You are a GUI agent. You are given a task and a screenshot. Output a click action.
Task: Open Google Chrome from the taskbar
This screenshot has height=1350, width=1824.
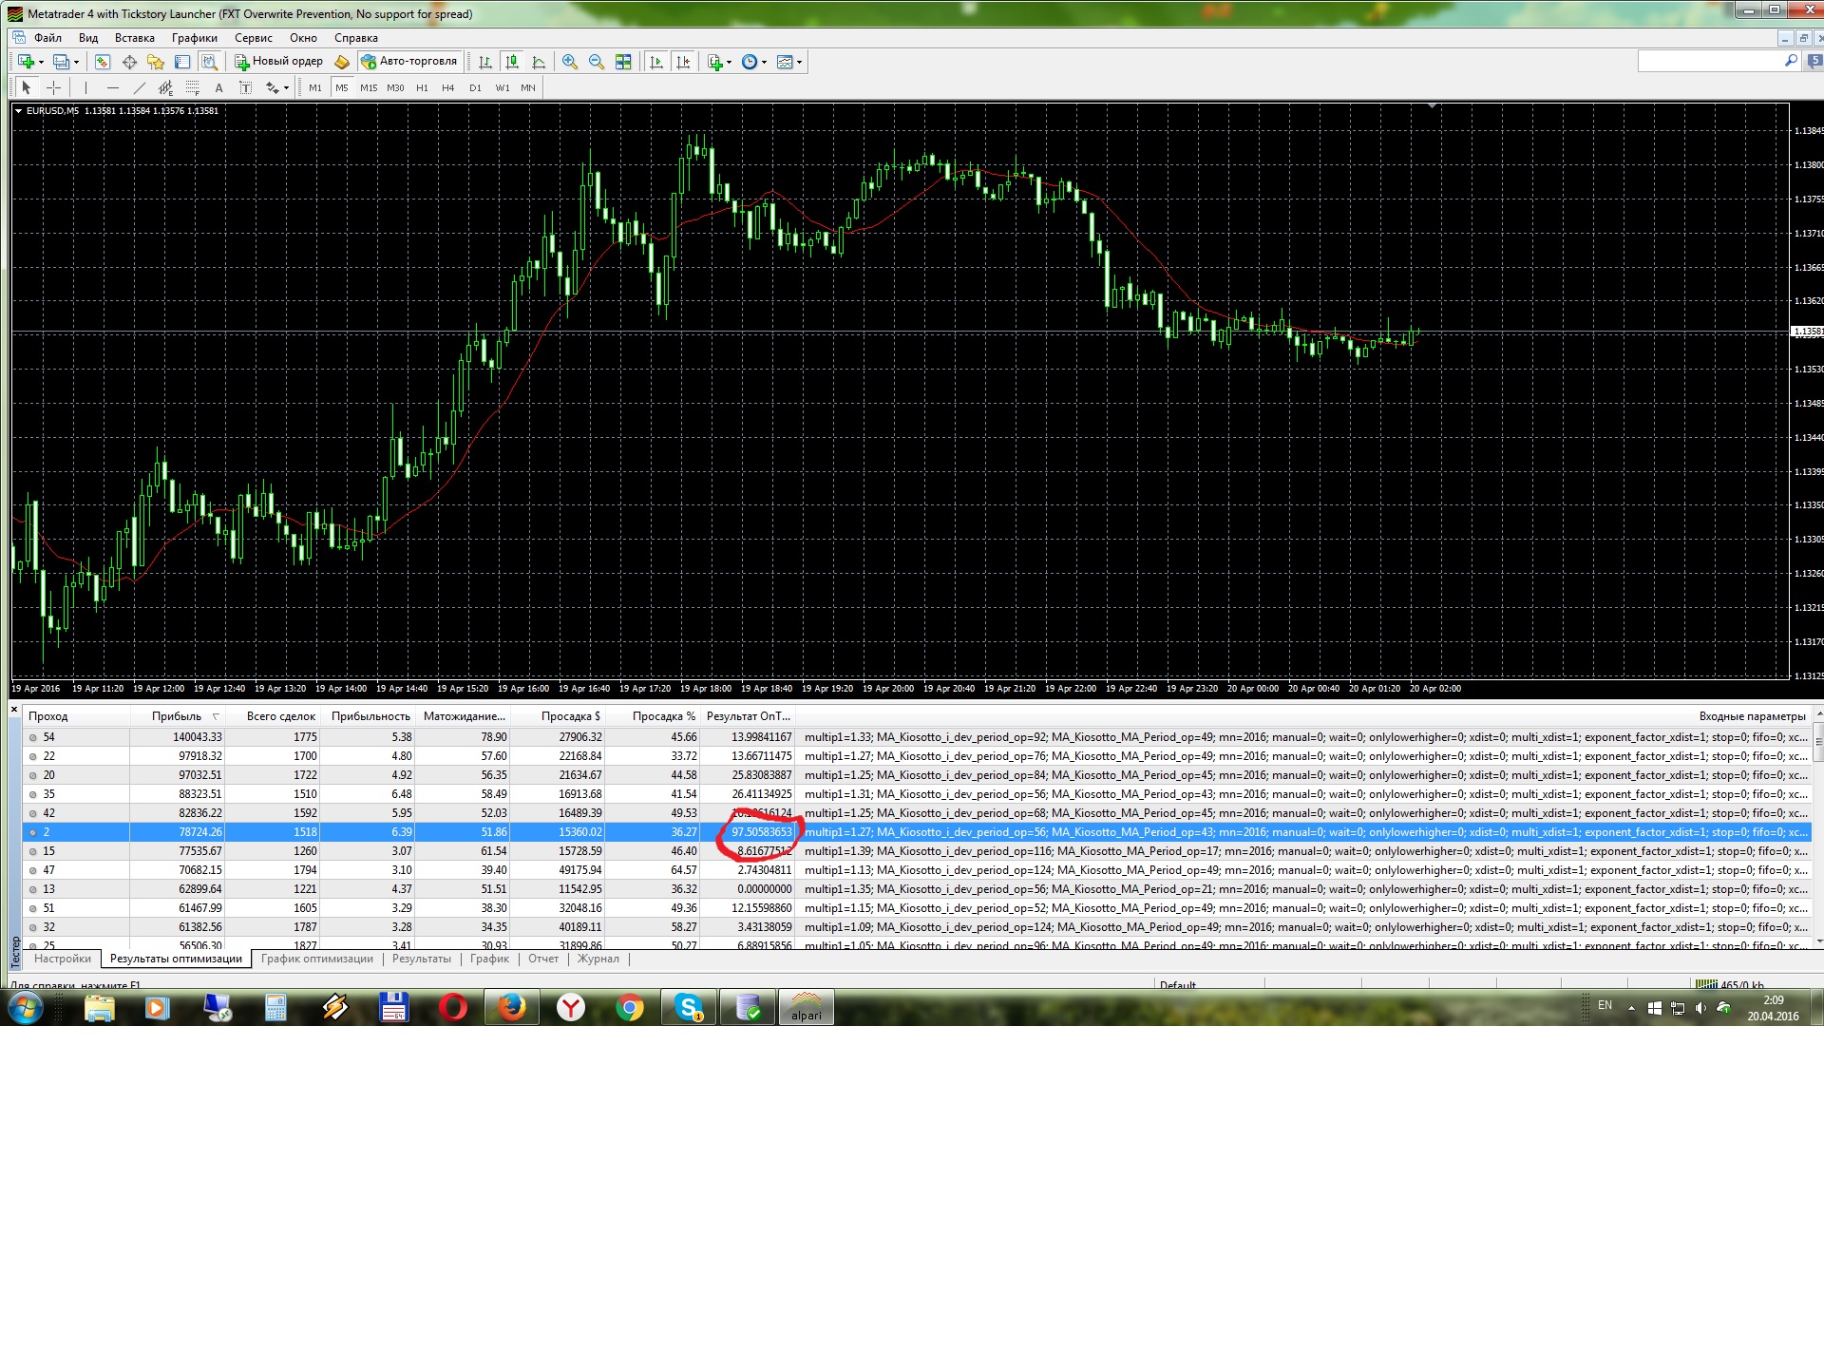(x=629, y=1007)
